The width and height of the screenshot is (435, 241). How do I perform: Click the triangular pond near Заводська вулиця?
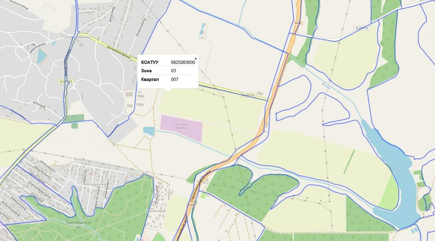coord(41,56)
